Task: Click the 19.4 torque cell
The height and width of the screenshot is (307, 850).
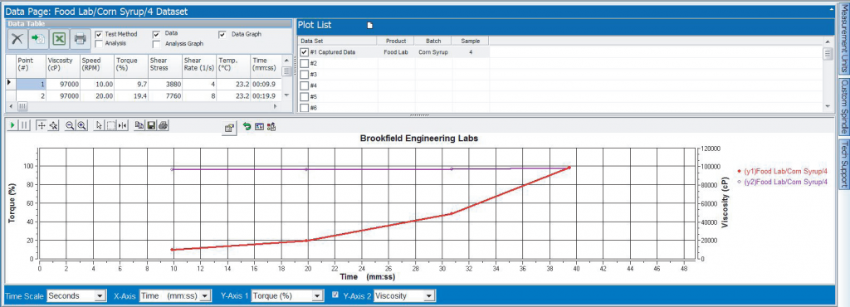Action: click(x=131, y=96)
